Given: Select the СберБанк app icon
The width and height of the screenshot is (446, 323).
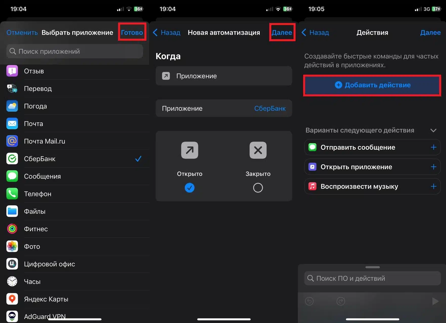Looking at the screenshot, I should [x=12, y=159].
